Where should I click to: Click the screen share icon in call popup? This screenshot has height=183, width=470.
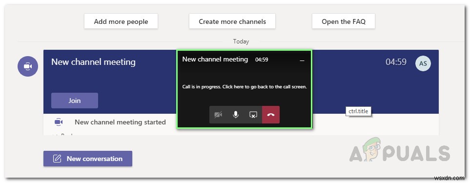click(x=253, y=115)
